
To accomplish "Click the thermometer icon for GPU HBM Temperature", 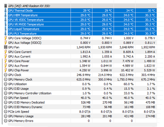I will [5, 15].
